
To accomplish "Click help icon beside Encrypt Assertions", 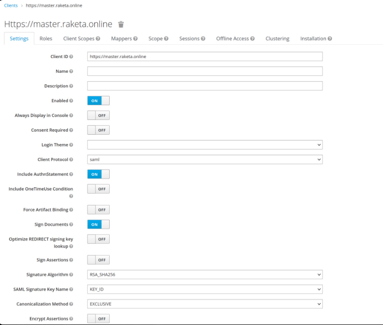I will coord(71,319).
